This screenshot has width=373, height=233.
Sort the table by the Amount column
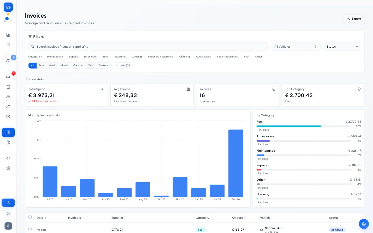click(x=239, y=218)
